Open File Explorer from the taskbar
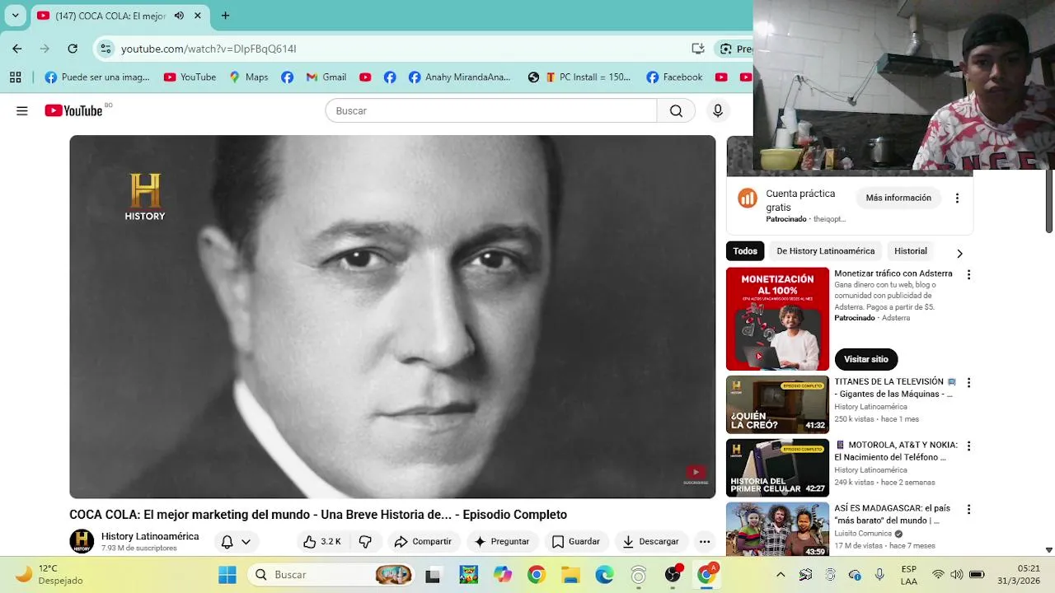 570,574
